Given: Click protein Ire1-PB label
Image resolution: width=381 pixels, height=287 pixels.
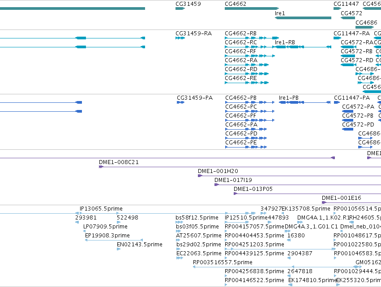Looking at the screenshot, I should click(x=288, y=98).
